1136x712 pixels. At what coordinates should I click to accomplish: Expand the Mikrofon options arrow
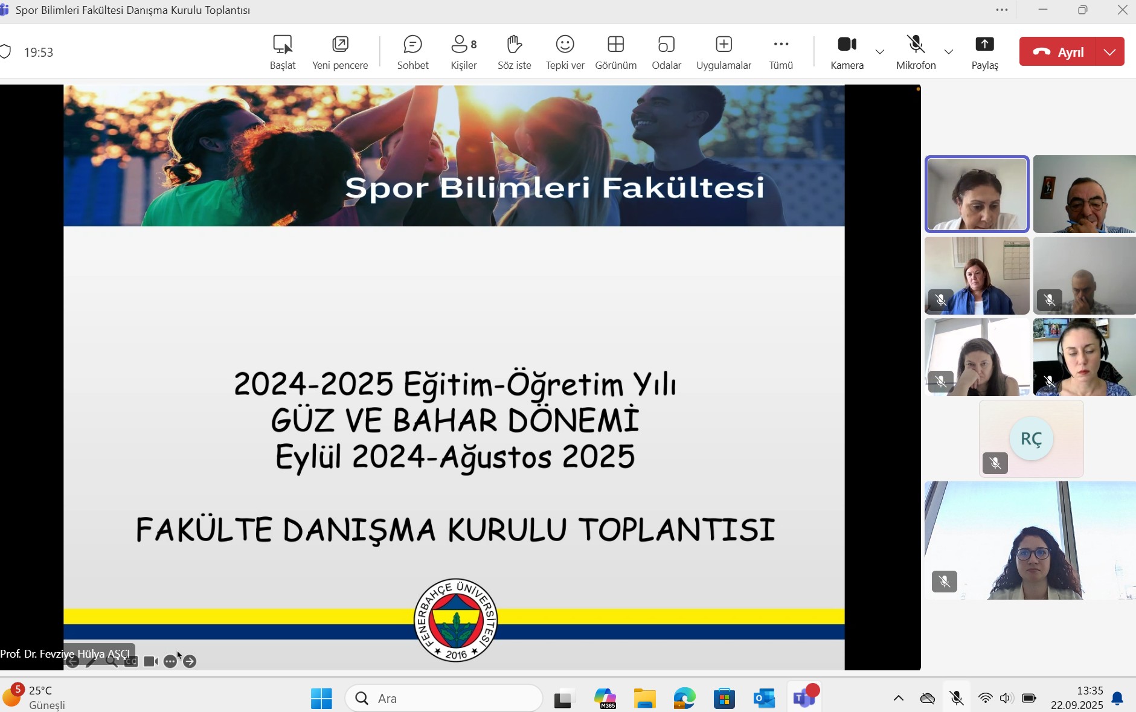click(949, 52)
